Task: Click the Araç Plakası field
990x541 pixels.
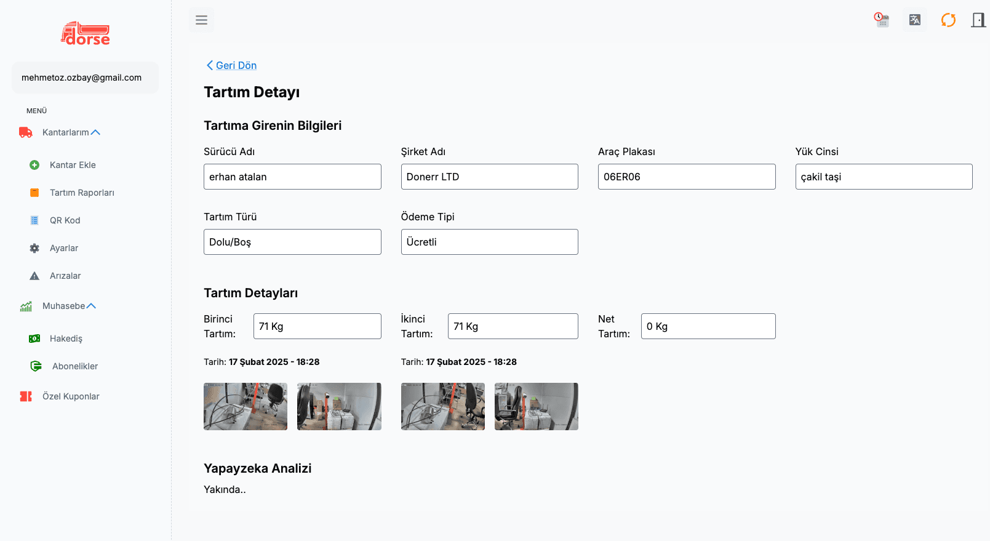Action: 686,177
